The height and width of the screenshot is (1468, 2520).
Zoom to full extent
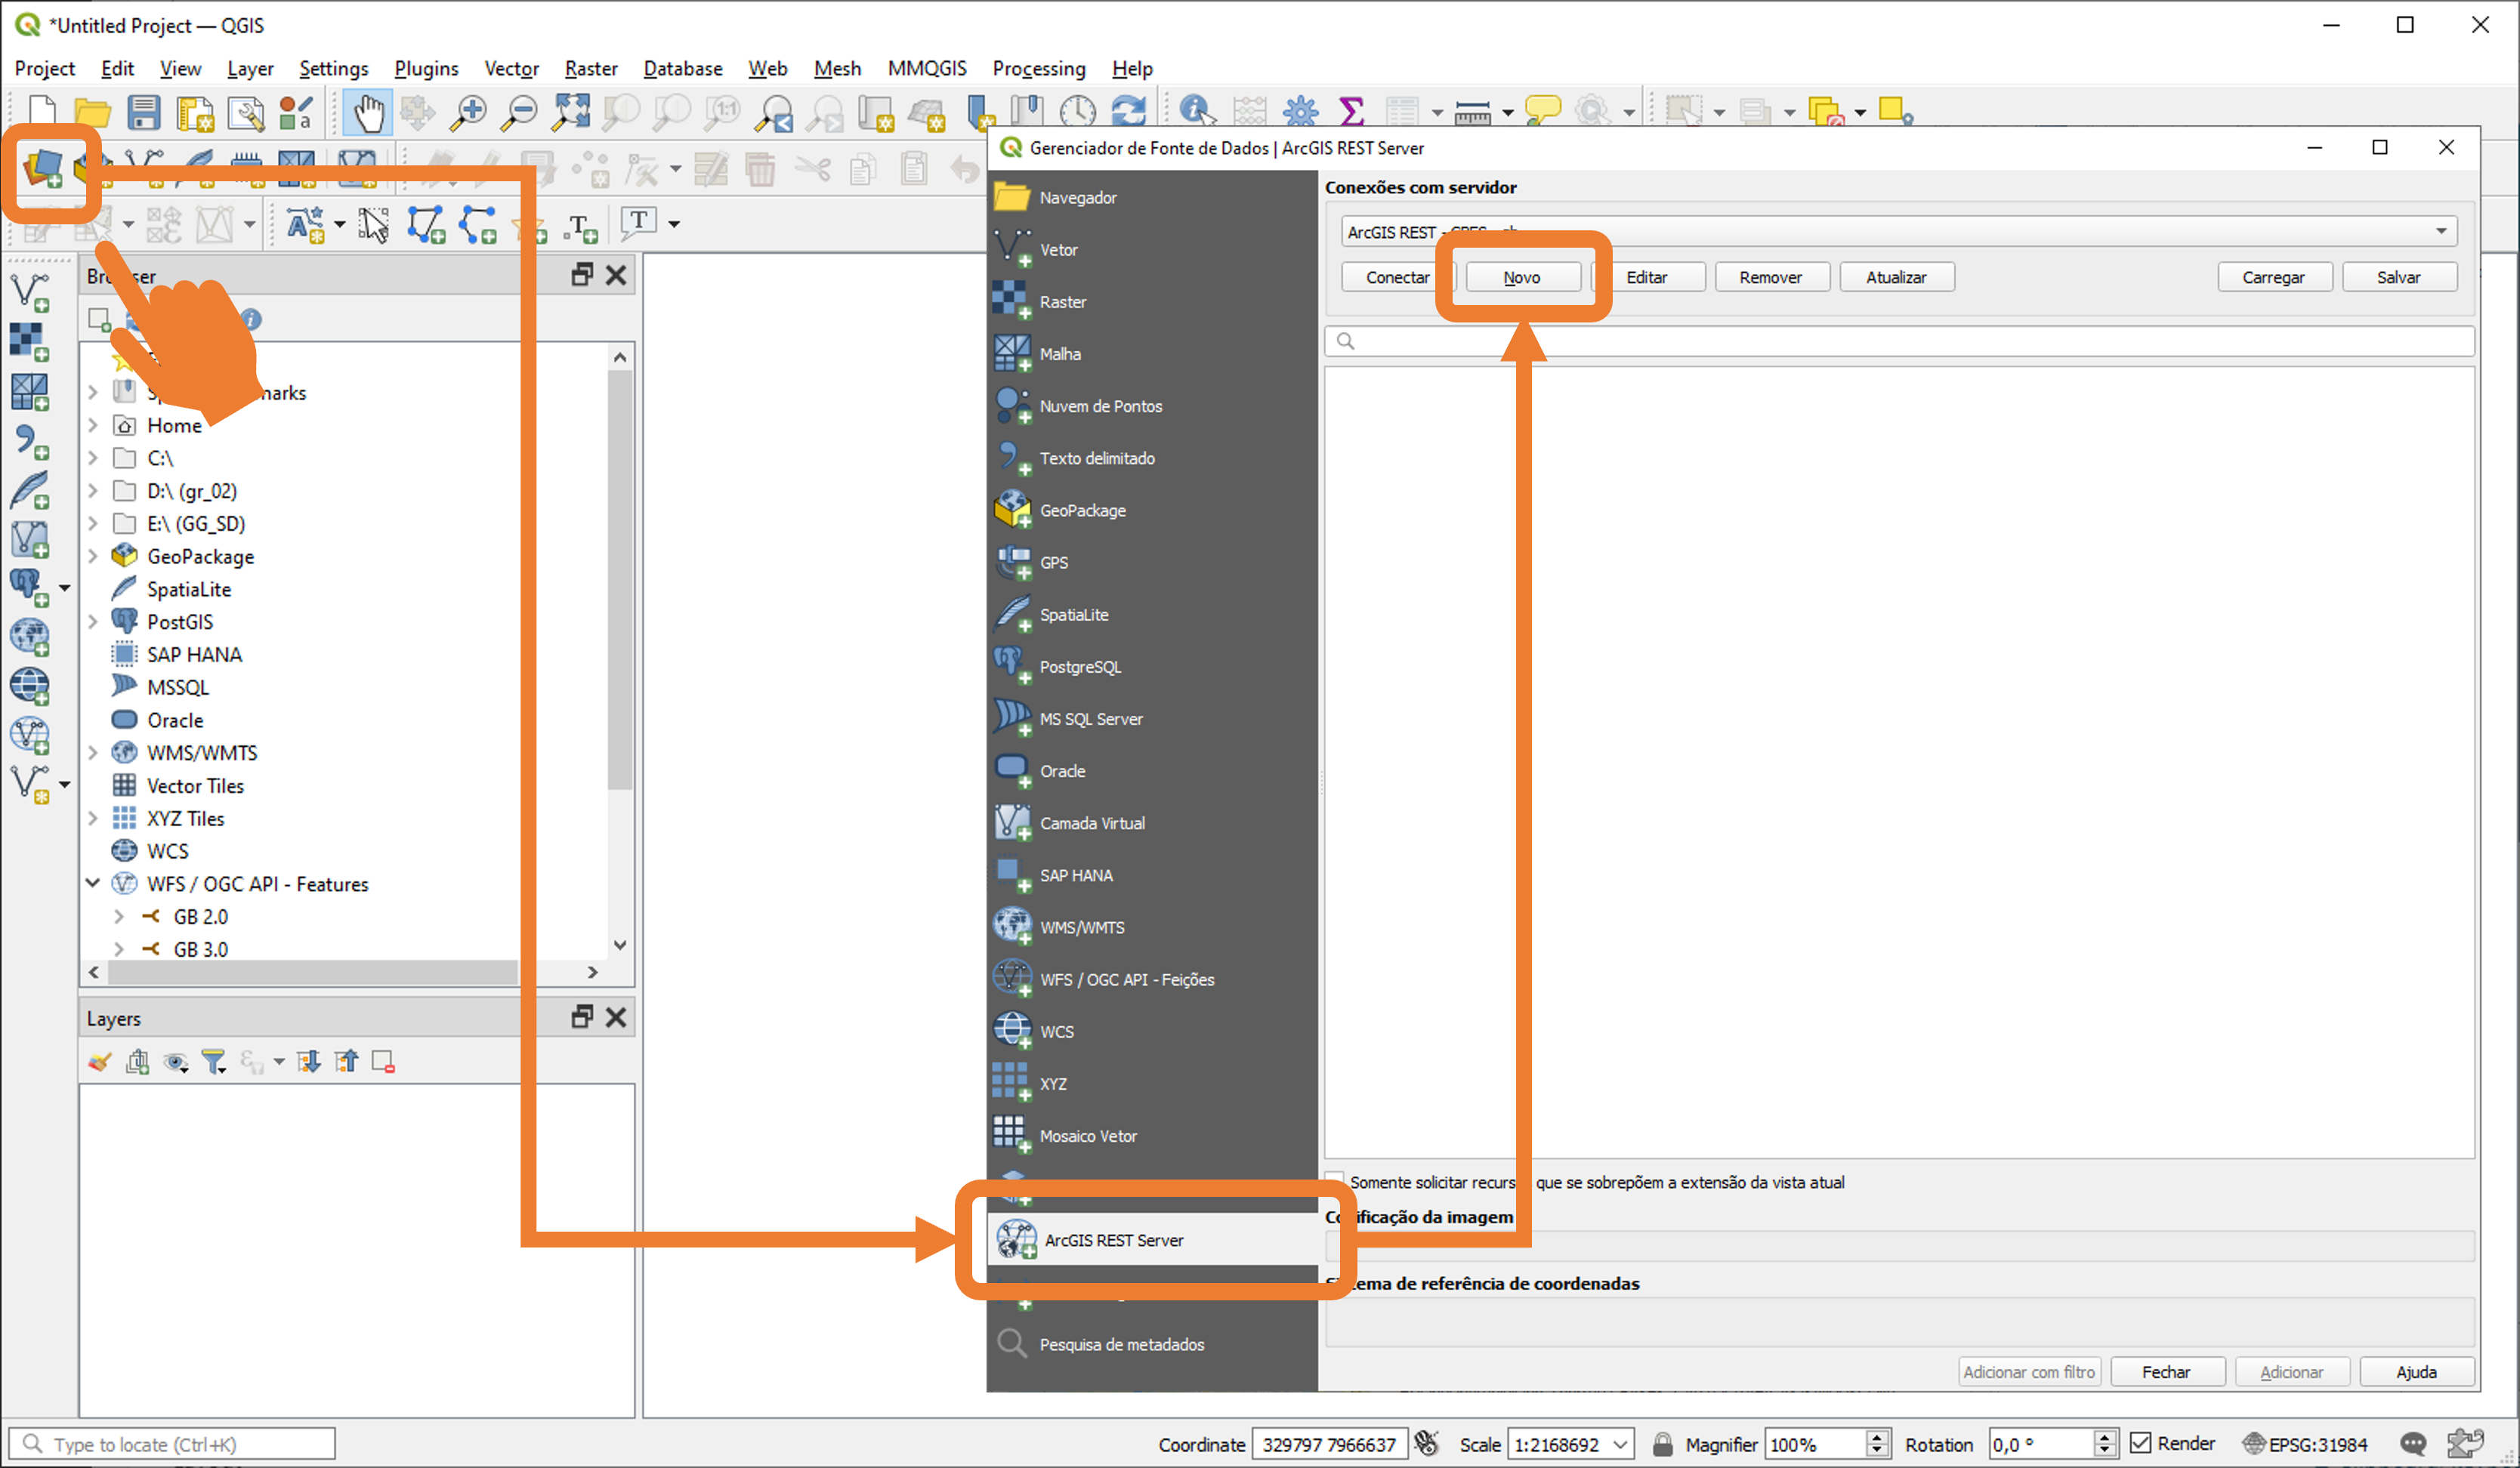pos(570,112)
